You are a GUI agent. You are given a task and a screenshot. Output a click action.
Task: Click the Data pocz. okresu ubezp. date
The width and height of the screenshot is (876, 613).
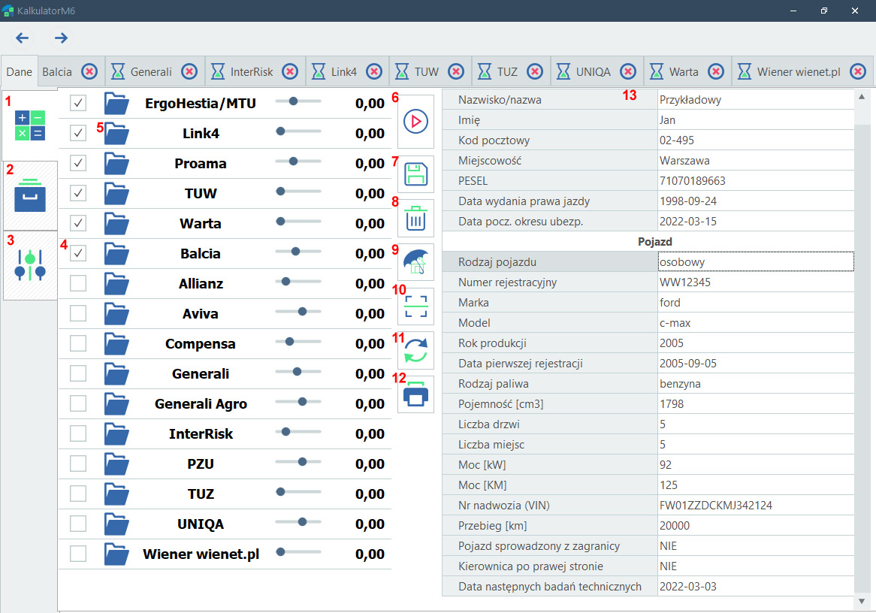click(756, 222)
